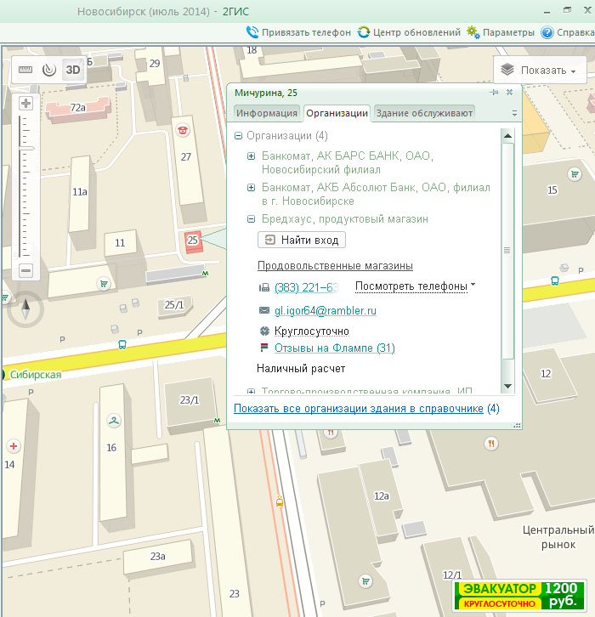Open Справка help
Viewport: 595px width, 617px height.
click(x=568, y=32)
